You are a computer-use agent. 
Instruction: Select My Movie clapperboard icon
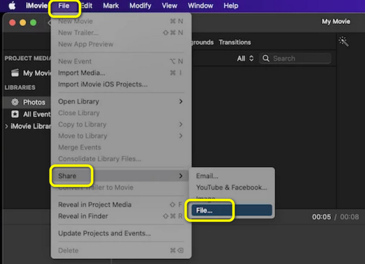coord(15,73)
